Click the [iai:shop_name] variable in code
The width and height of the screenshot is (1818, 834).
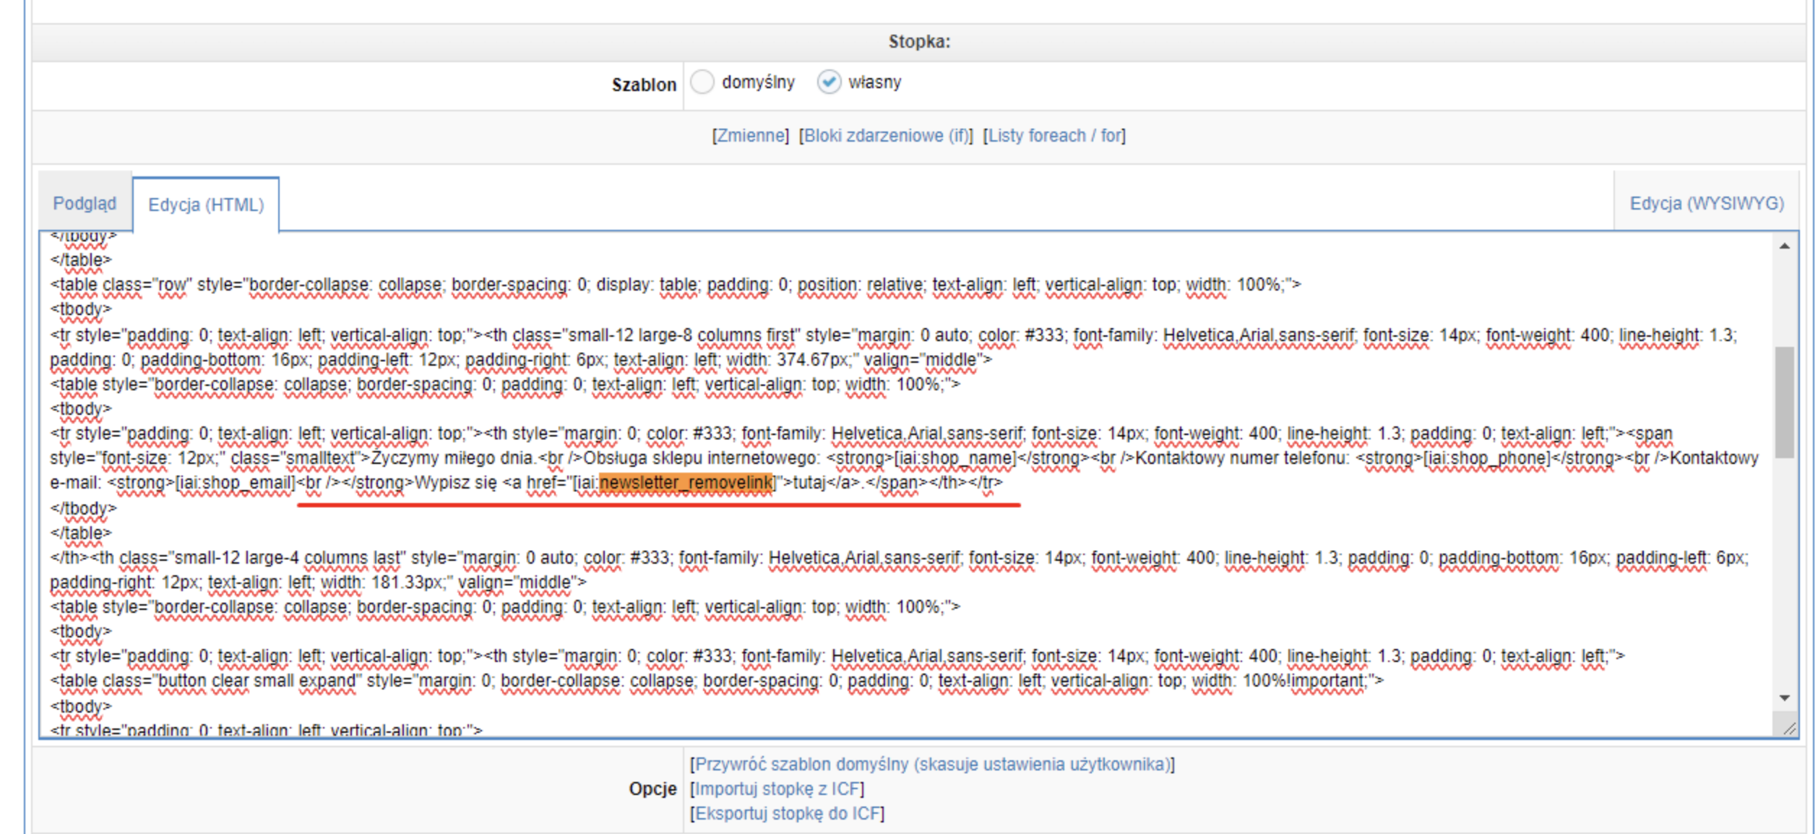pyautogui.click(x=954, y=458)
